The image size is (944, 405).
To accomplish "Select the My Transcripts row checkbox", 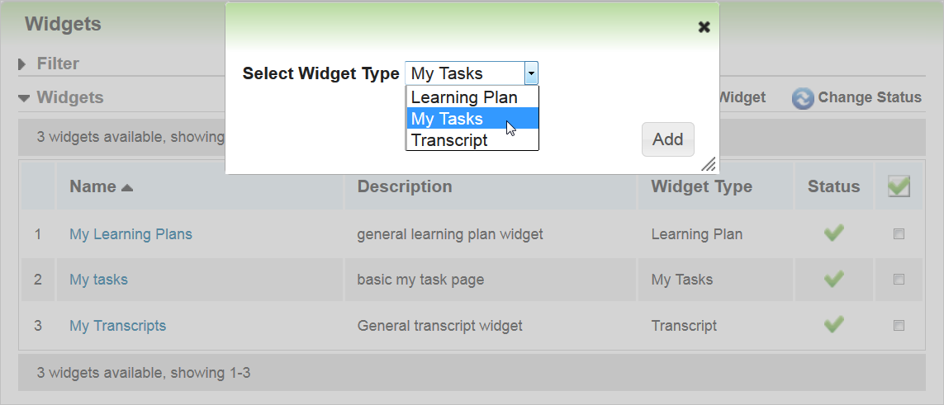I will pos(899,325).
